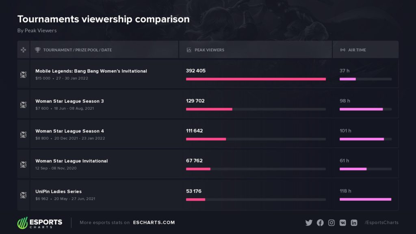Viewport: 416px width, 234px height.
Task: Select Woman Star League Season 3 title
Action: (69, 101)
